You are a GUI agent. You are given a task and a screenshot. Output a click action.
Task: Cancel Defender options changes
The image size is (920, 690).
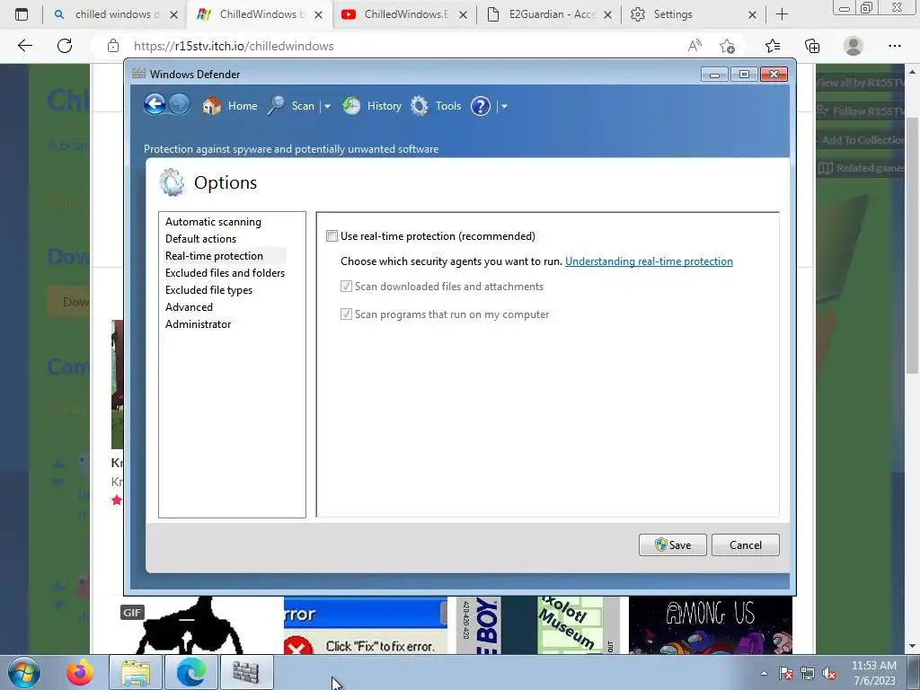point(746,545)
